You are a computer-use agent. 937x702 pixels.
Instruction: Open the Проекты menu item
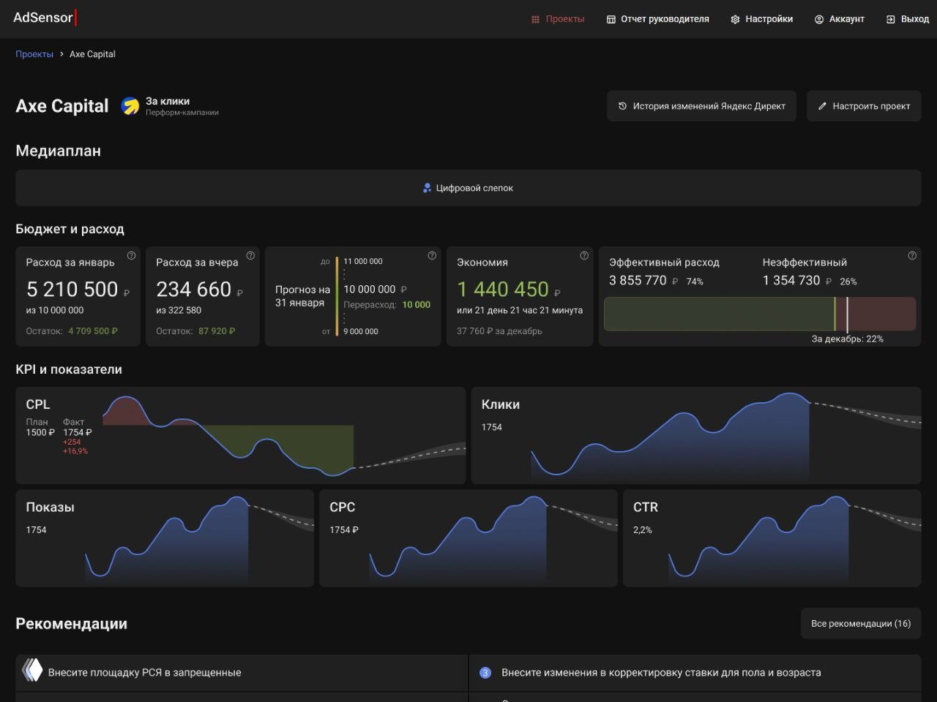coord(558,19)
